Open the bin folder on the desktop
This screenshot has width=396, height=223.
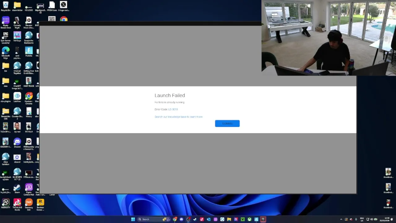click(6, 67)
